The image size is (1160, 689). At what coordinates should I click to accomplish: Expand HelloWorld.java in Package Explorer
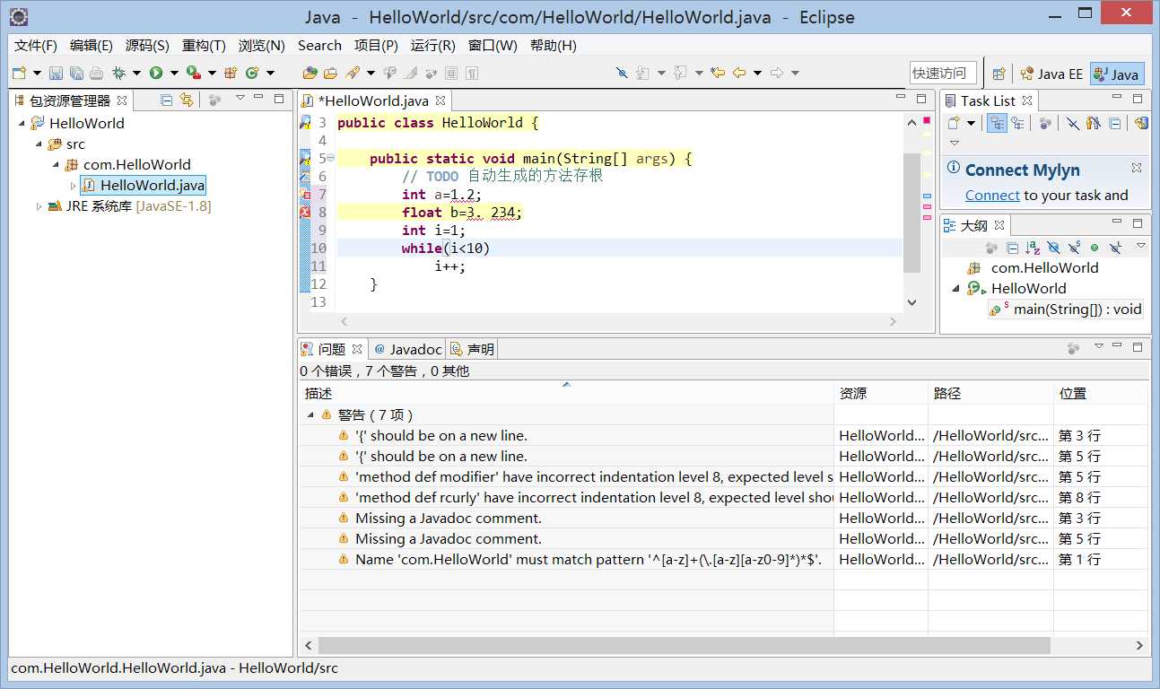click(x=73, y=186)
